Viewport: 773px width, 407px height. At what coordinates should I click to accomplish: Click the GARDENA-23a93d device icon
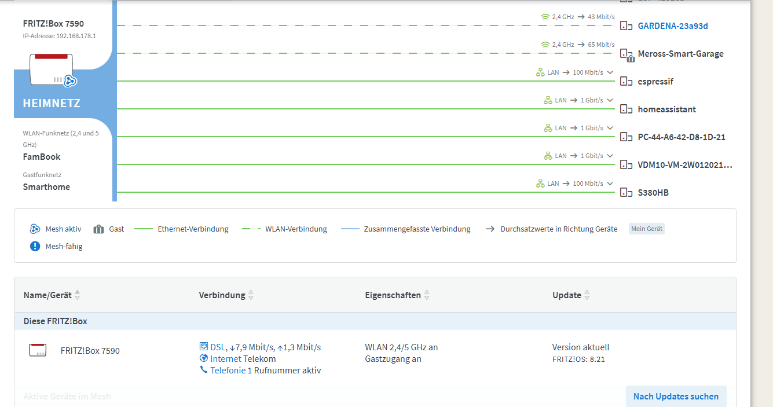(626, 26)
